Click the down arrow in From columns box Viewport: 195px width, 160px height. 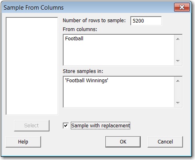point(178,61)
